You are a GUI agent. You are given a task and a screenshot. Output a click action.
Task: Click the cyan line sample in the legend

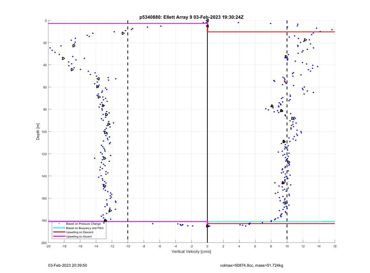[59, 228]
